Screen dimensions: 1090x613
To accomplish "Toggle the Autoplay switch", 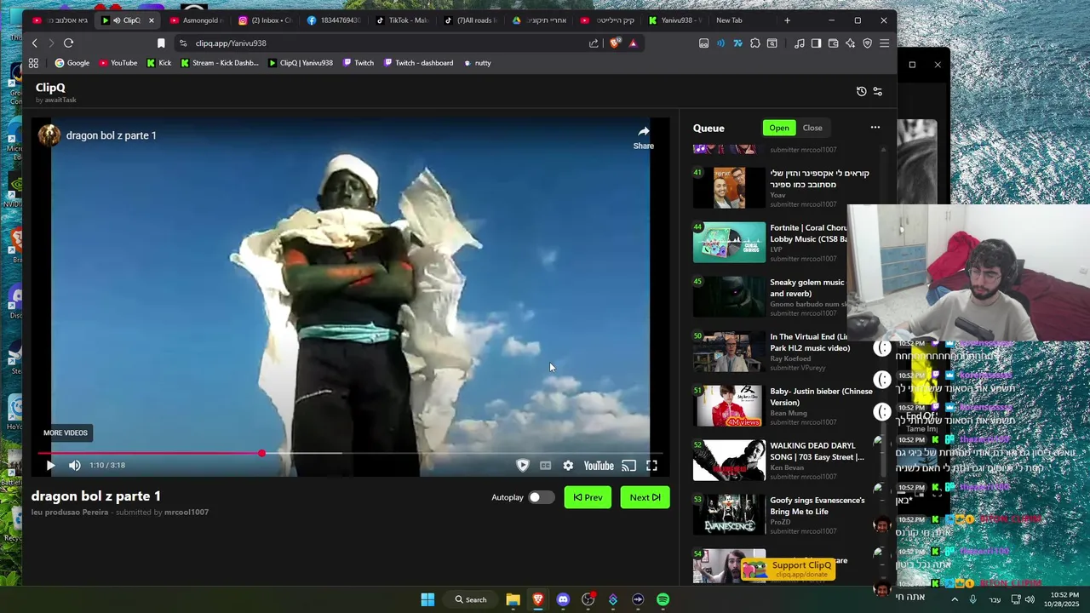I will tap(540, 497).
